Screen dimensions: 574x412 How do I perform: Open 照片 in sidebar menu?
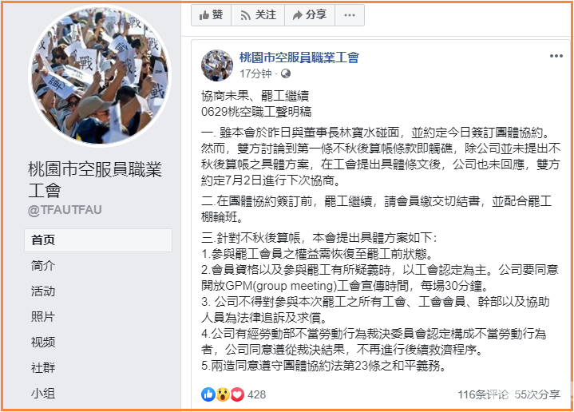pyautogui.click(x=43, y=316)
